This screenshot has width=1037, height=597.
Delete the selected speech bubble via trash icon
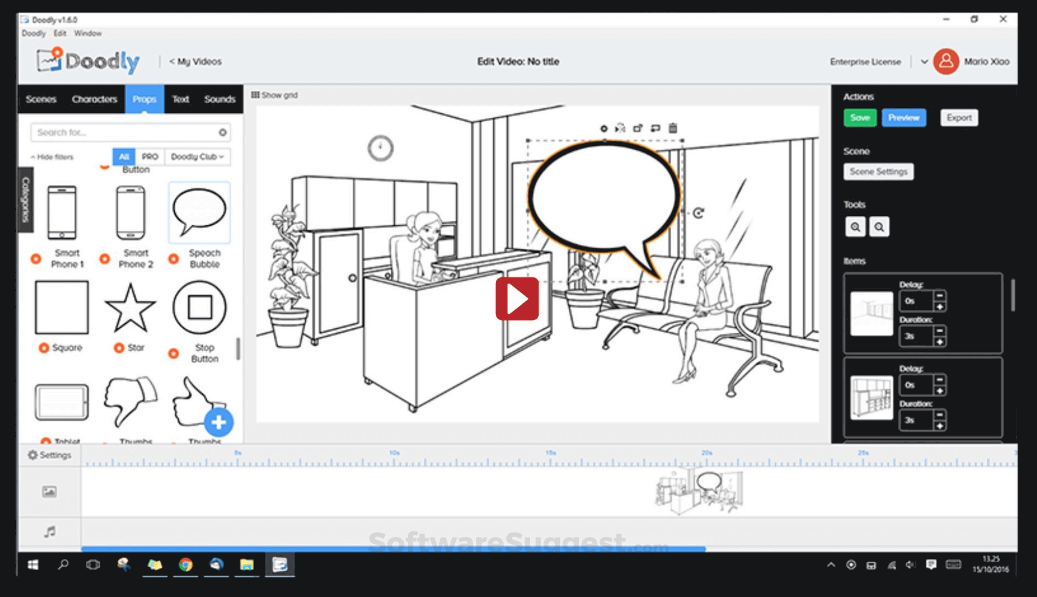673,128
